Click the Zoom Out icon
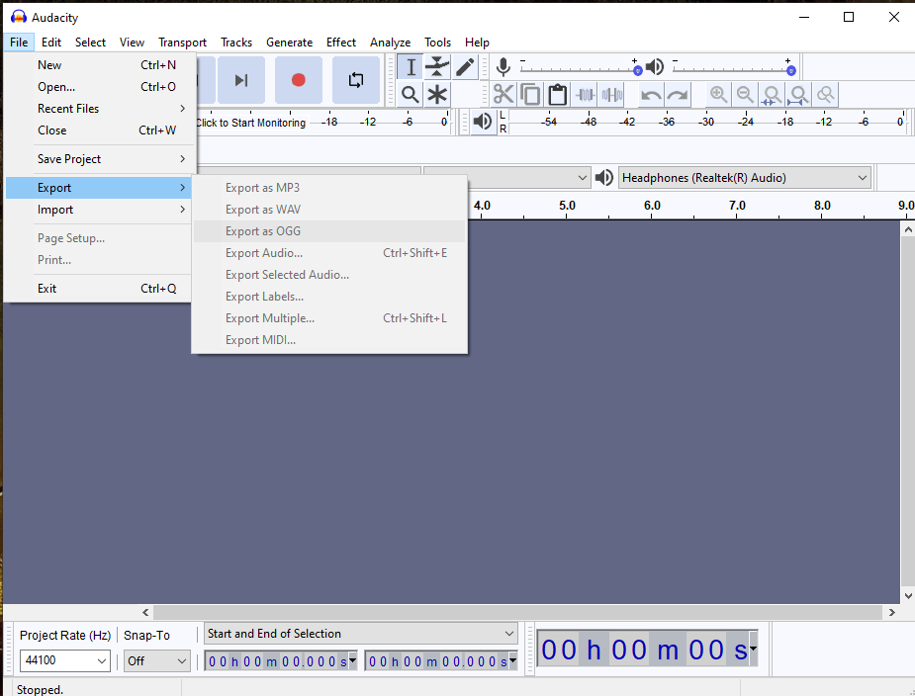This screenshot has width=915, height=696. (745, 95)
